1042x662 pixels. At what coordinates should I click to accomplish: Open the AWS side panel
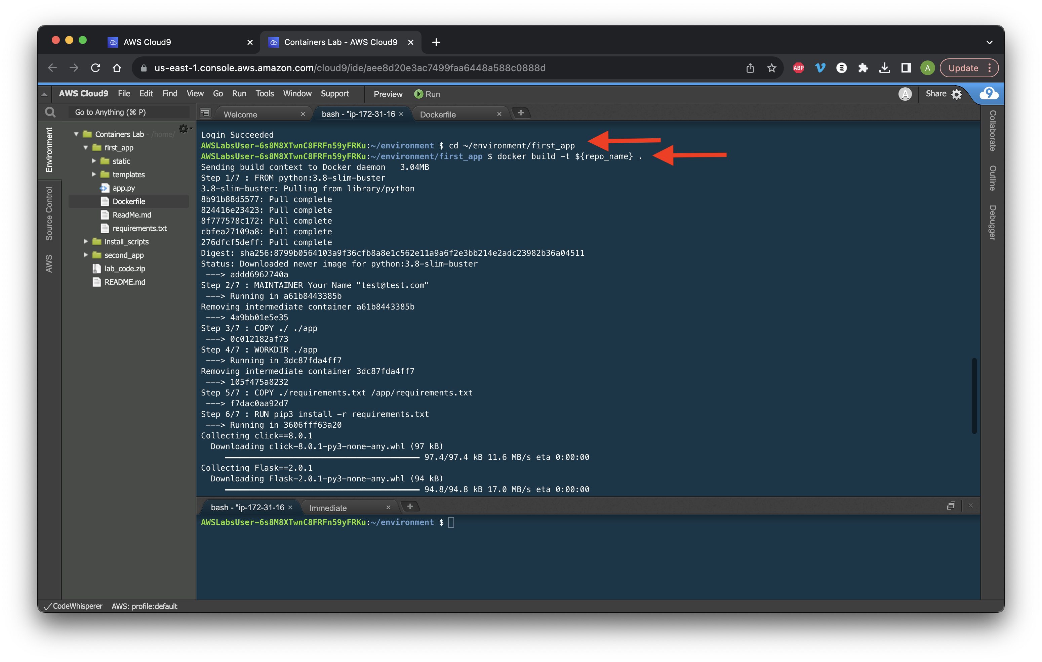click(x=49, y=263)
